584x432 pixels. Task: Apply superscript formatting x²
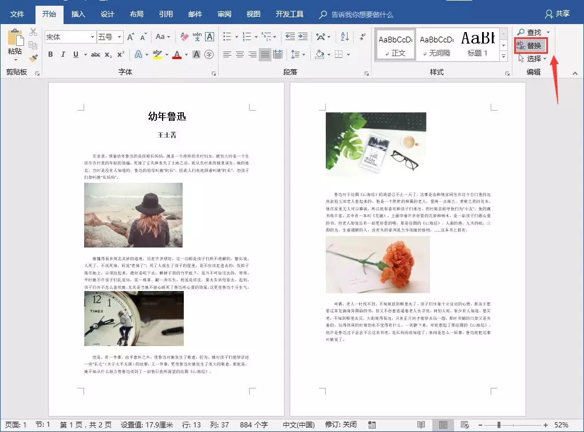(x=121, y=54)
